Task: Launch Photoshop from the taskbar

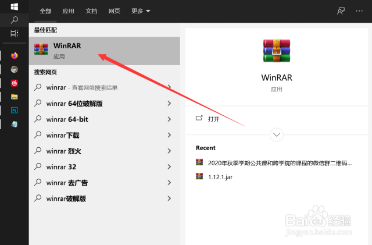Action: pyautogui.click(x=15, y=110)
